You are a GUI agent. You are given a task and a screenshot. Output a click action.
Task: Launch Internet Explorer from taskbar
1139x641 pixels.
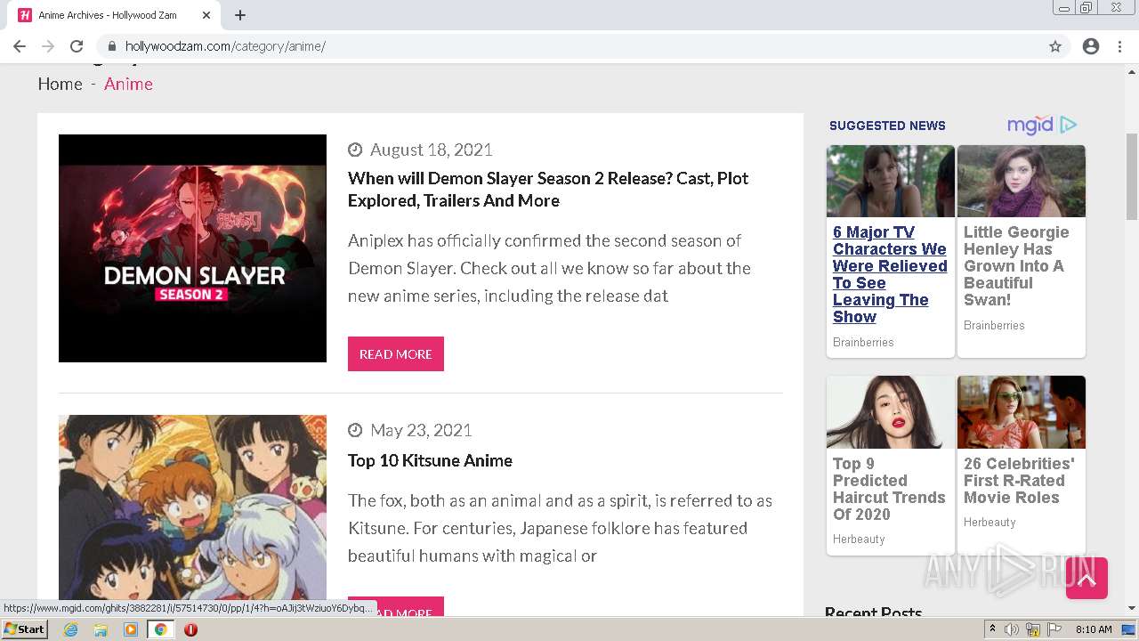[x=70, y=629]
